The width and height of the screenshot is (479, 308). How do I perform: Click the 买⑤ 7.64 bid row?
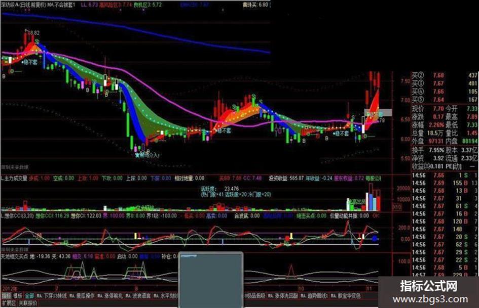pos(445,100)
